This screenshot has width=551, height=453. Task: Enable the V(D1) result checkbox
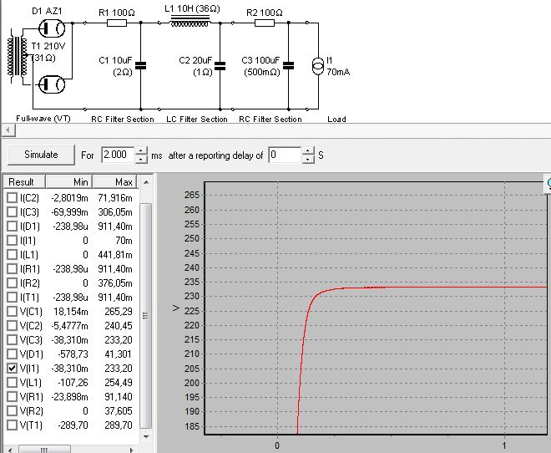(12, 354)
